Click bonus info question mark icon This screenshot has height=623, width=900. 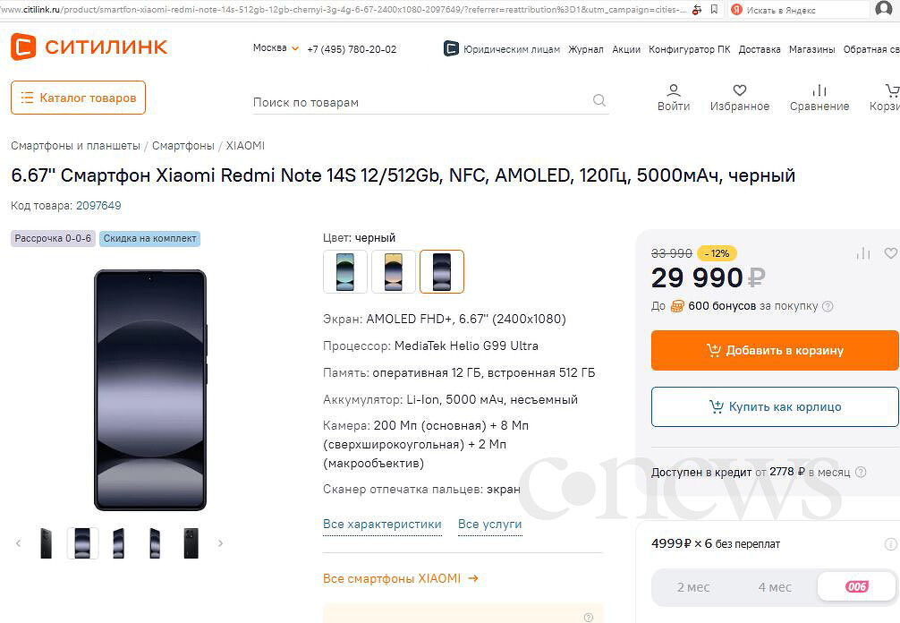(x=828, y=306)
